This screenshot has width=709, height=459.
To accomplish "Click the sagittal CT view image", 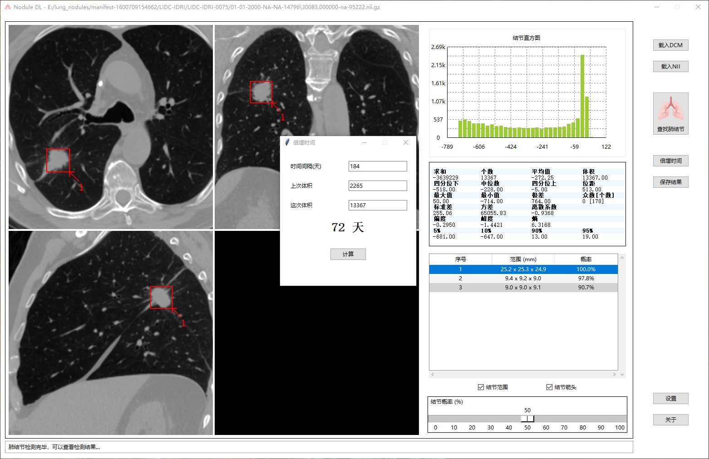I will [x=111, y=333].
